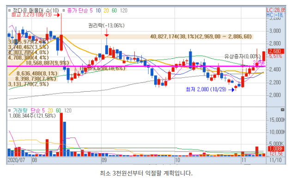Screen dimensions: 295x181
Task: Click the square marker beside 매물대 indicator label
Action: (9, 10)
